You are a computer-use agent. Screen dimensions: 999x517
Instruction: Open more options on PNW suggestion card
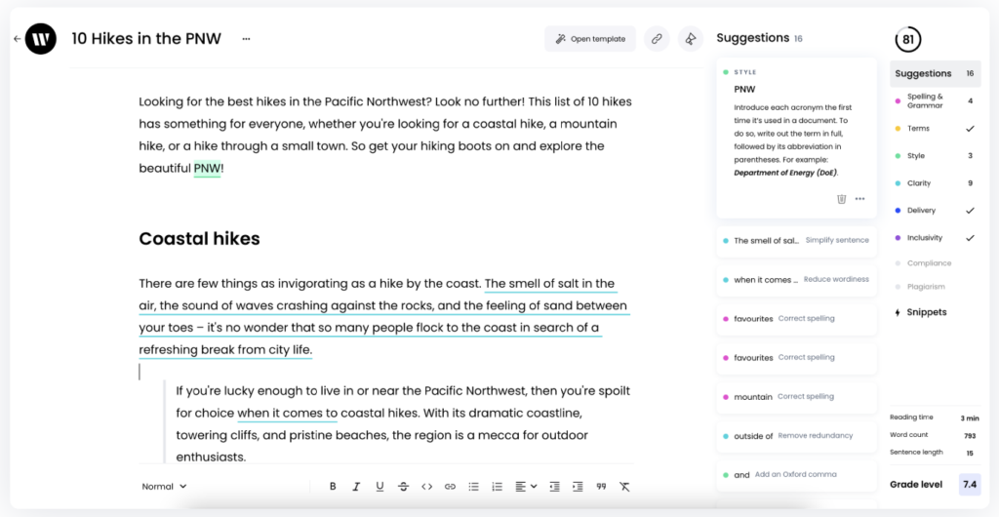click(x=860, y=199)
